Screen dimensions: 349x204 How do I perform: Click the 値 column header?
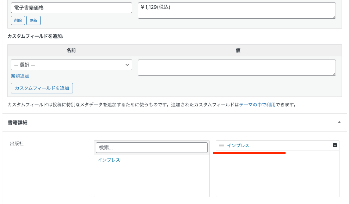coord(238,50)
